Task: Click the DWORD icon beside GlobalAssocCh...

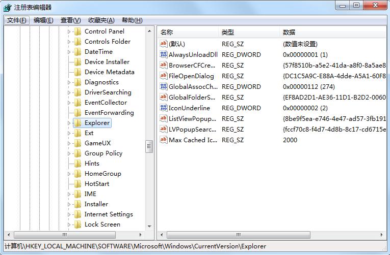Action: coord(164,86)
